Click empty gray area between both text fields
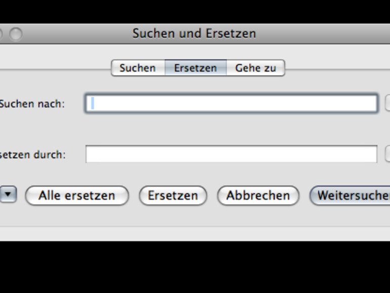 231,129
